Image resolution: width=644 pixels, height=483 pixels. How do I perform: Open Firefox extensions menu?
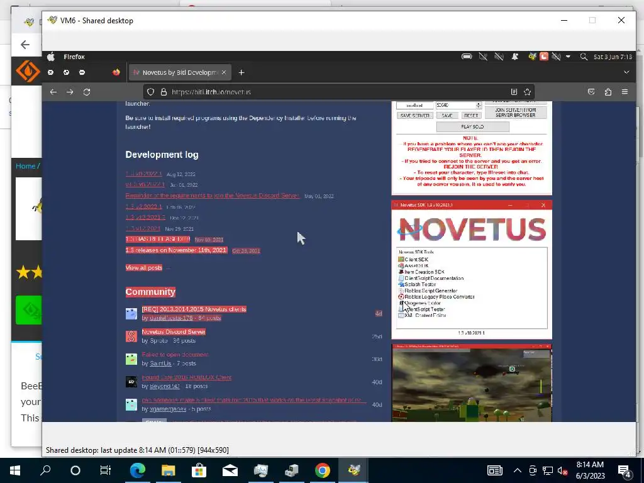[608, 92]
